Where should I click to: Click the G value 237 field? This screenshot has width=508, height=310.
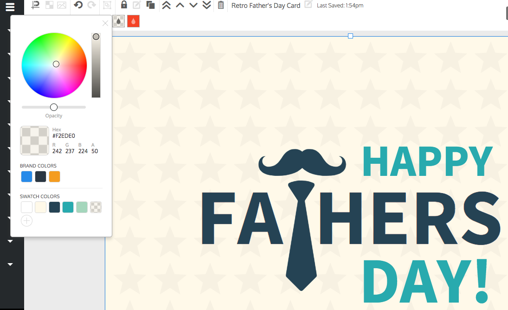click(x=70, y=151)
